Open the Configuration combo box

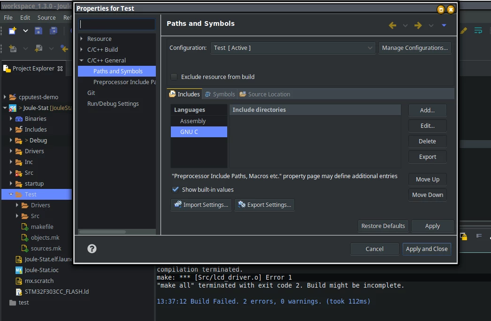[293, 48]
